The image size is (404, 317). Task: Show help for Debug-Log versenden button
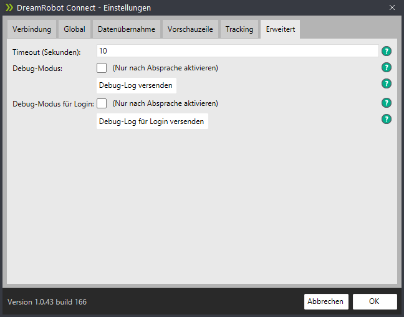click(x=386, y=83)
